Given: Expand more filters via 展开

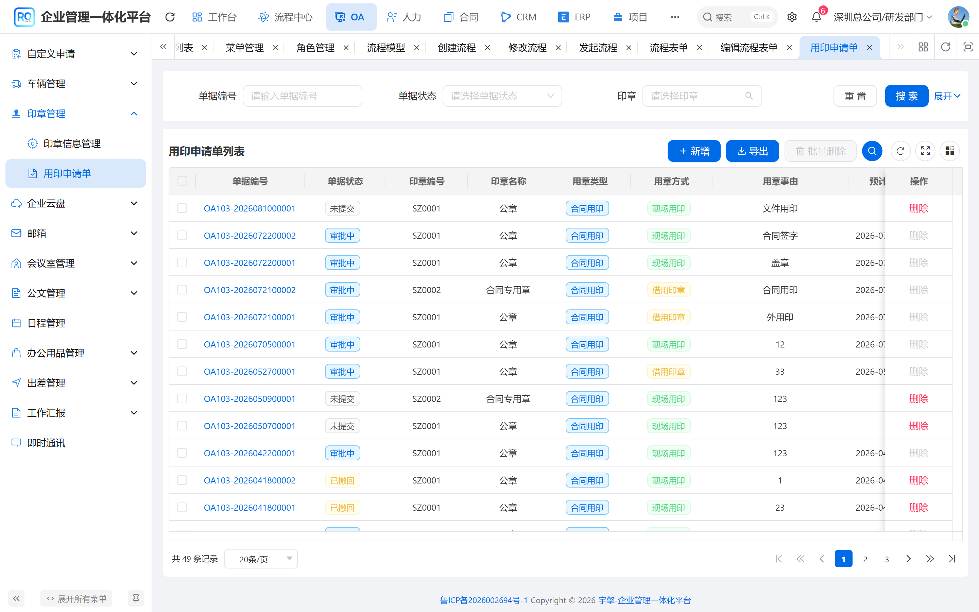Looking at the screenshot, I should [x=947, y=96].
